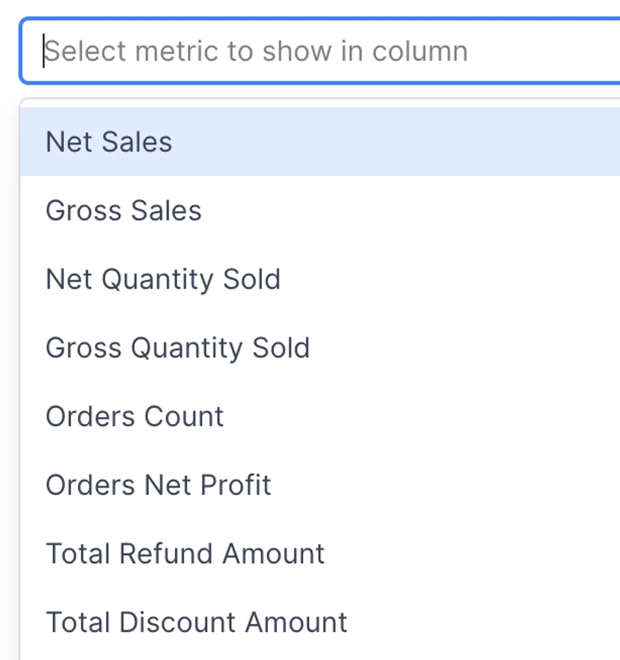The image size is (620, 660).
Task: Select Gross Quantity Sold metric
Action: point(178,347)
